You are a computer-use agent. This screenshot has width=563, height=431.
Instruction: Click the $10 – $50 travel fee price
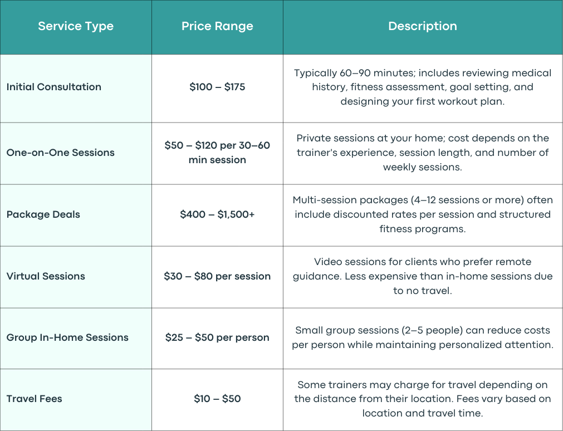tap(217, 399)
